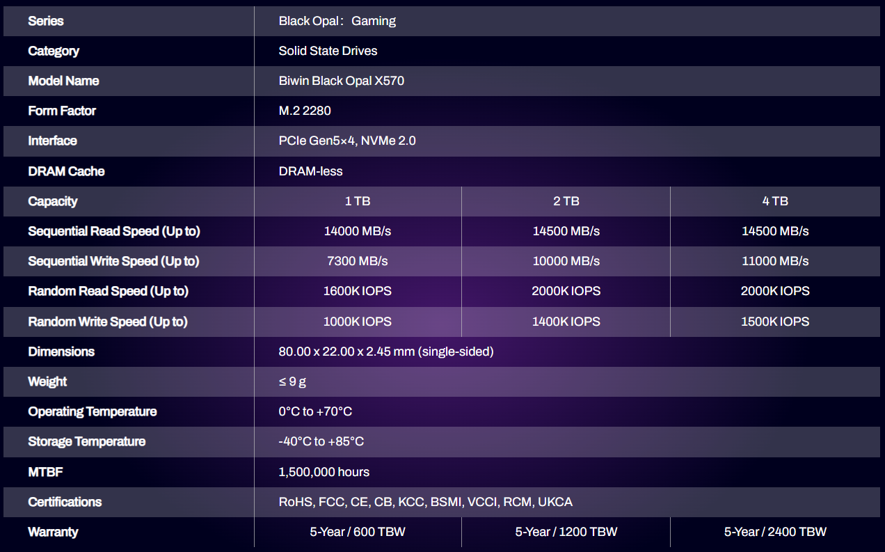Select the '2 TB' capacity cell
The width and height of the screenshot is (885, 552).
pyautogui.click(x=566, y=201)
